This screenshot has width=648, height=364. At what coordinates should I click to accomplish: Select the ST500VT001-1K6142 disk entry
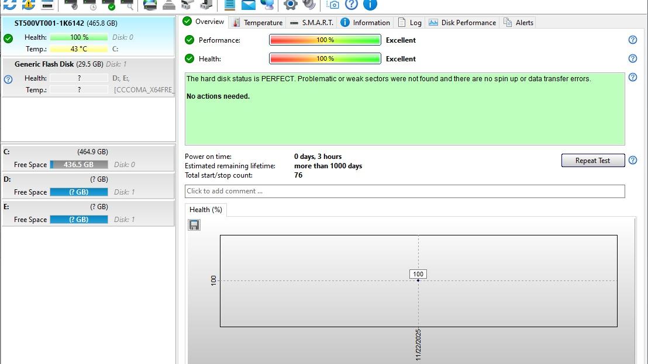click(88, 36)
